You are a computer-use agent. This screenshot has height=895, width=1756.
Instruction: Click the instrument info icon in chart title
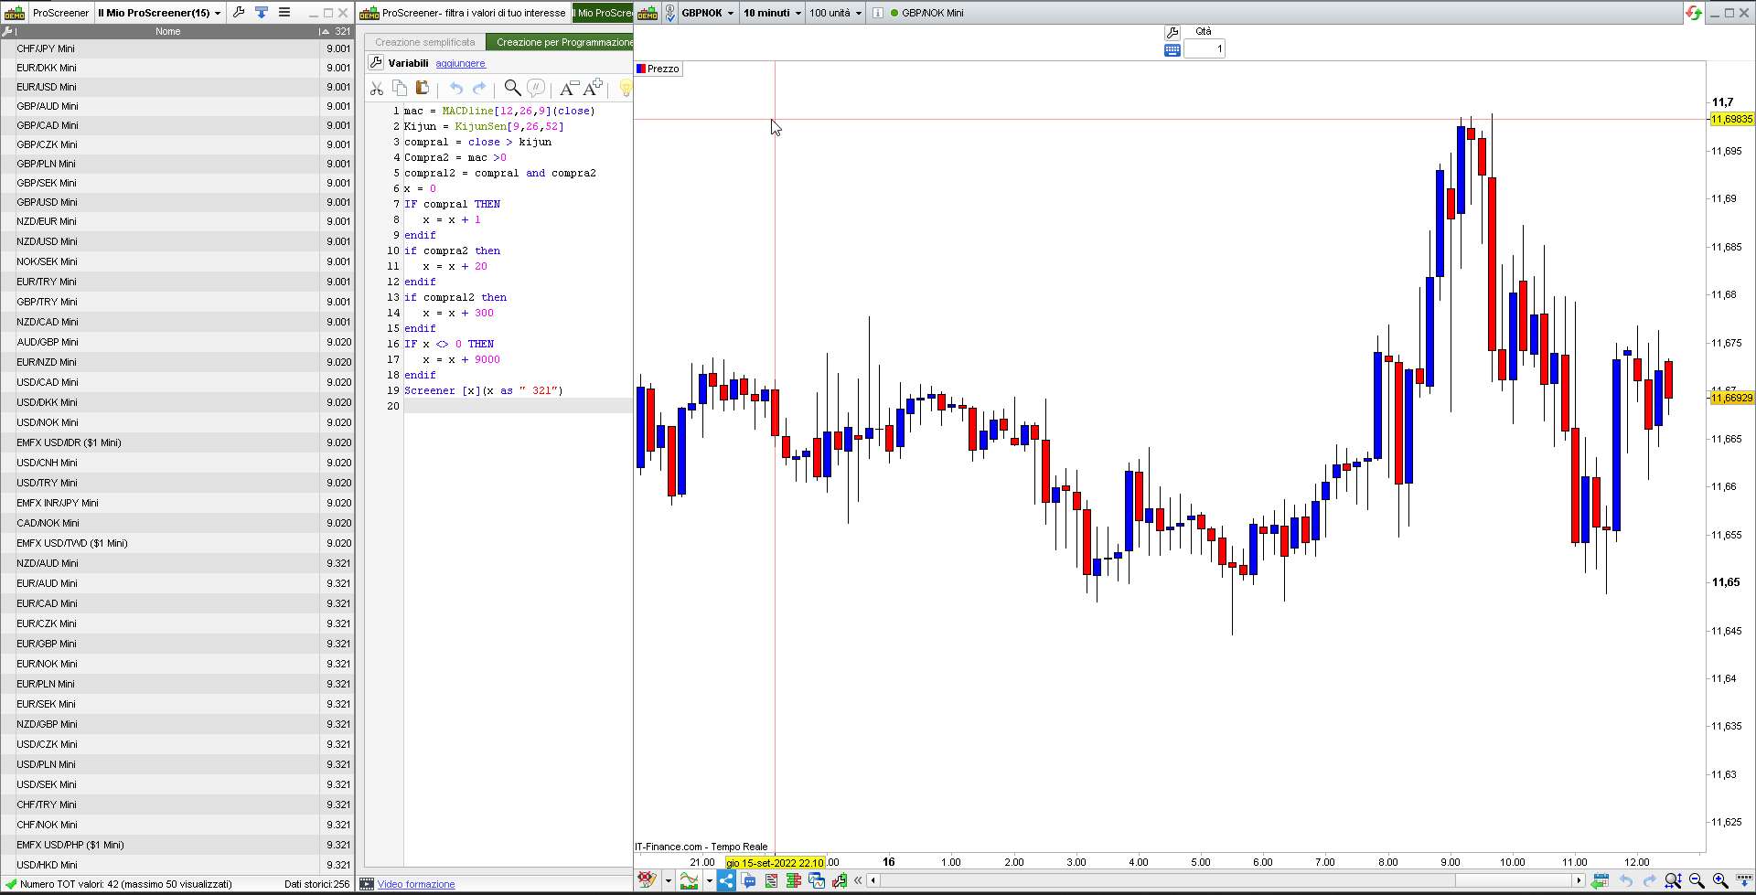point(877,13)
